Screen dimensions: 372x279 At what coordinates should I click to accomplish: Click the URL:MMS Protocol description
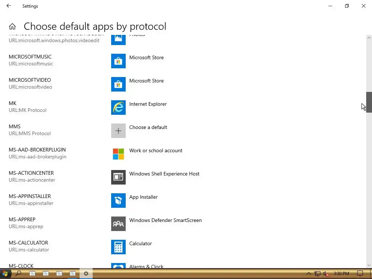coord(30,133)
